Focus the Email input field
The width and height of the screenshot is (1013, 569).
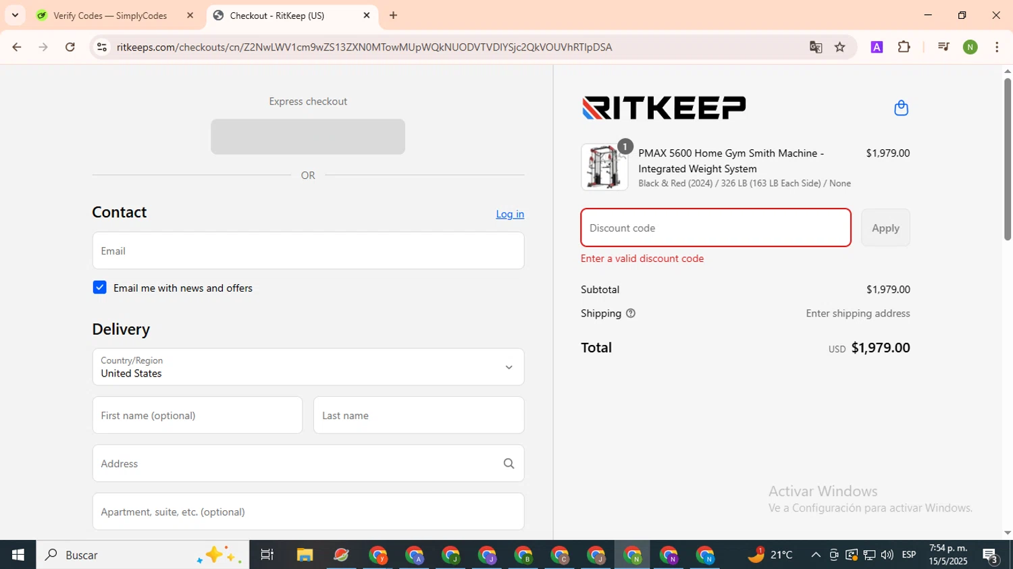tap(308, 251)
